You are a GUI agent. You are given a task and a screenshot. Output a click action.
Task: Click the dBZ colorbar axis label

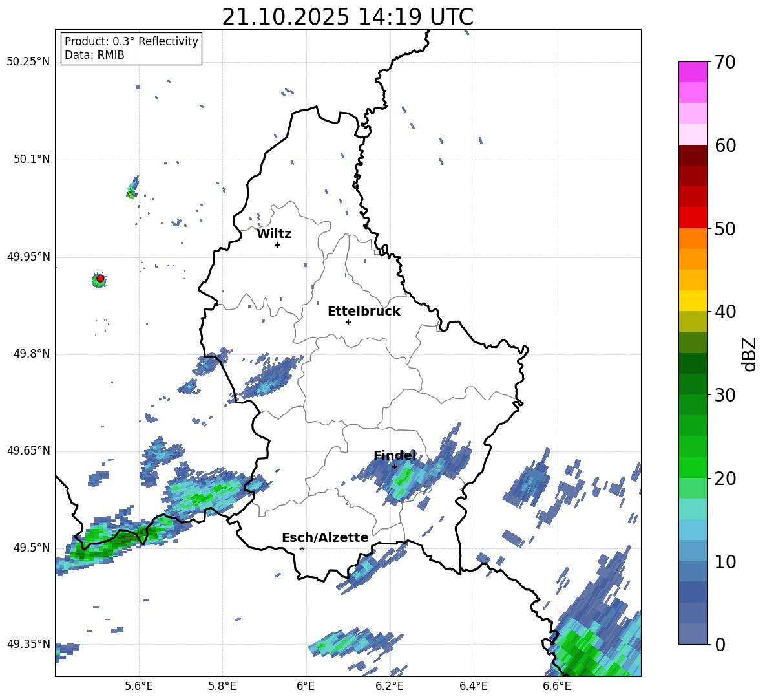pos(750,354)
